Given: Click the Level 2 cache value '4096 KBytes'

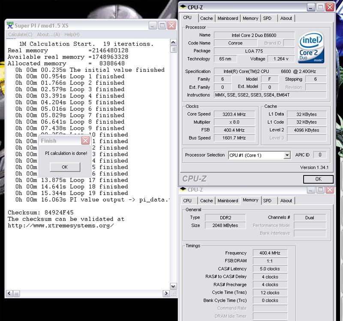Looking at the screenshot, I should (x=307, y=130).
